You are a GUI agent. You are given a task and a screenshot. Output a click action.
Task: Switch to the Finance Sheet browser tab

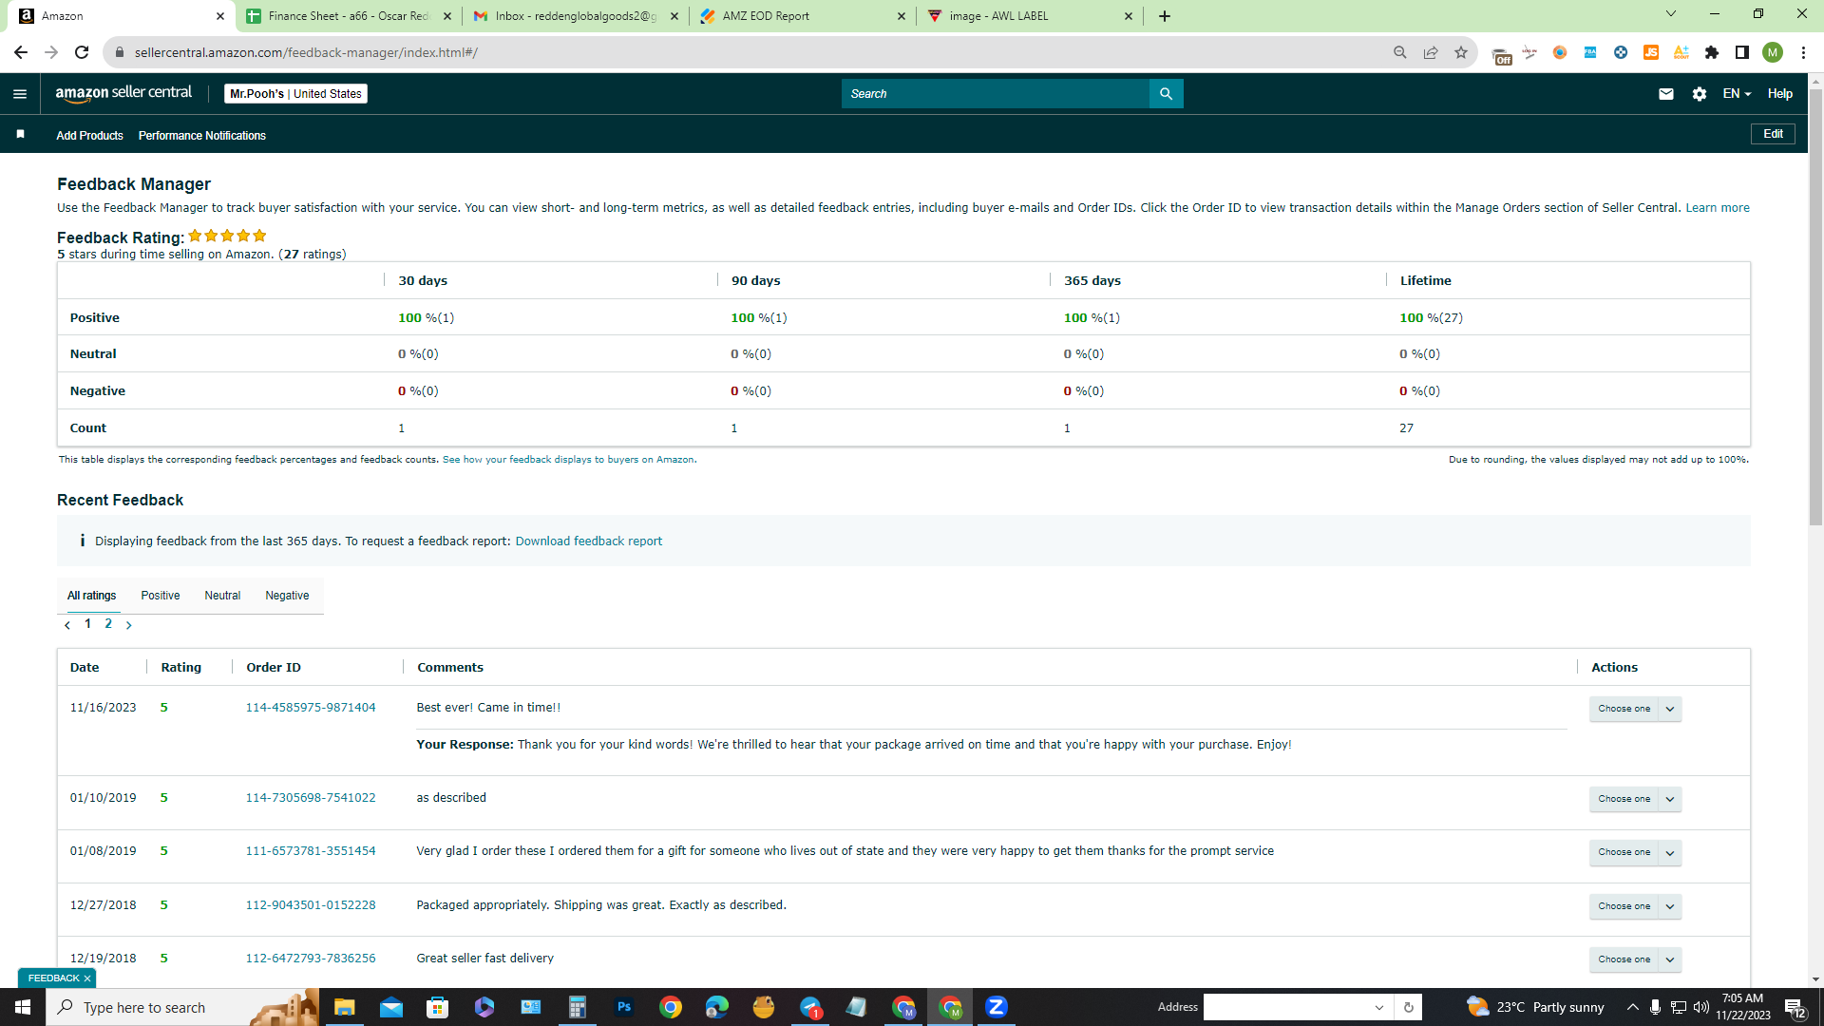[x=348, y=16]
